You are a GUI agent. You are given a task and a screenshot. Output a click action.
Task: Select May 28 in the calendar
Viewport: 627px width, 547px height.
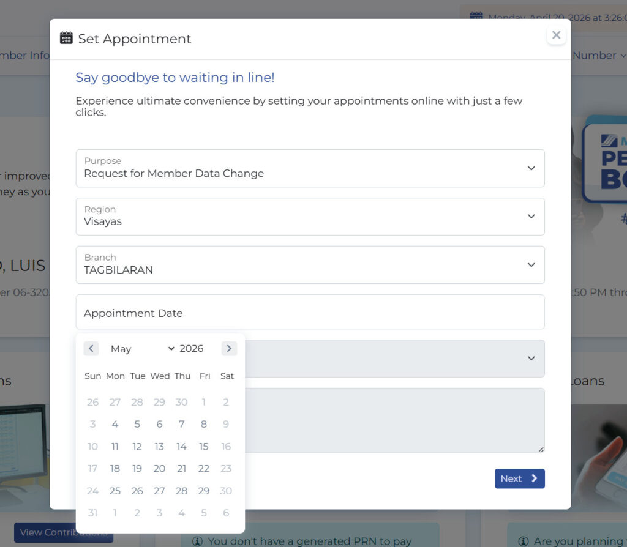(181, 491)
